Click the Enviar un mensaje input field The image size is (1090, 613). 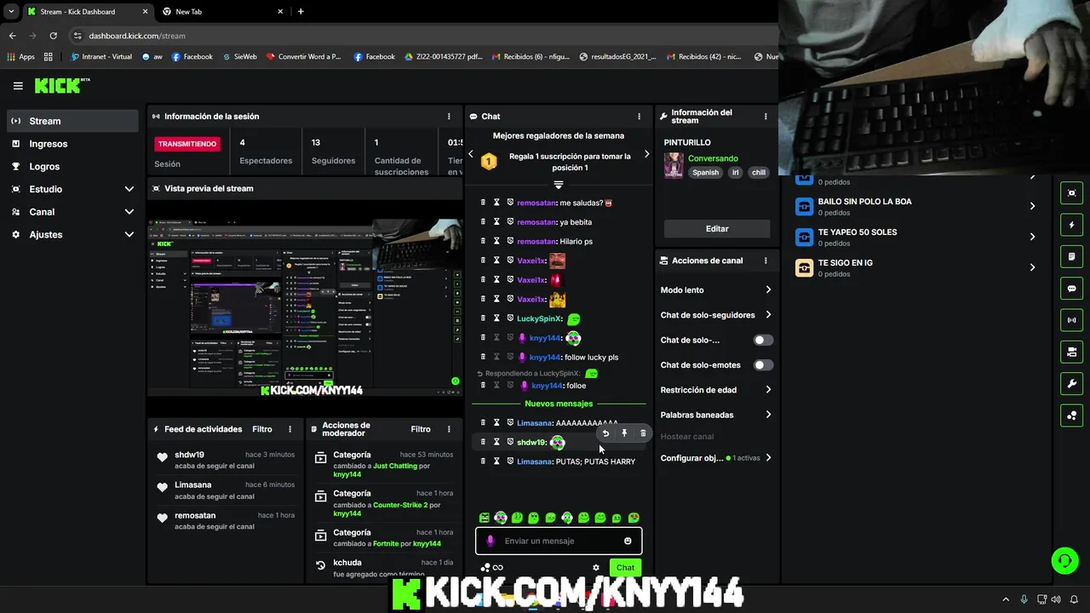pos(559,541)
